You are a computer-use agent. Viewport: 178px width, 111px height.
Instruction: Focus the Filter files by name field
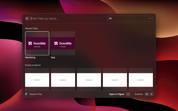pos(67,19)
